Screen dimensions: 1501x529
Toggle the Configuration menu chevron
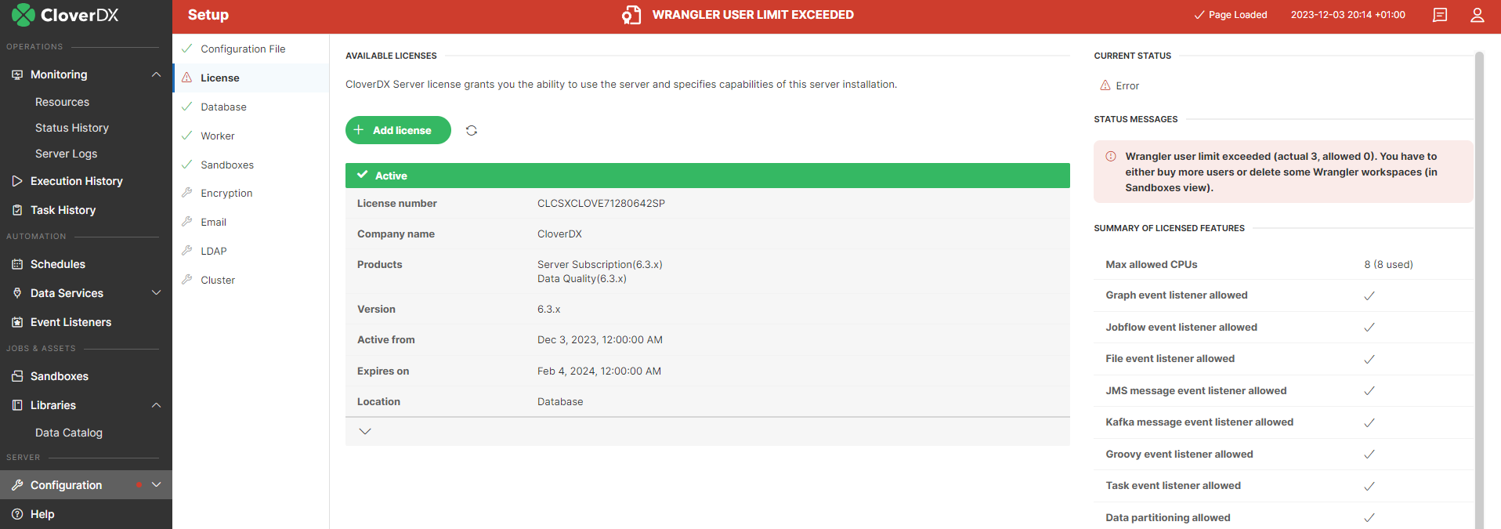(x=156, y=485)
